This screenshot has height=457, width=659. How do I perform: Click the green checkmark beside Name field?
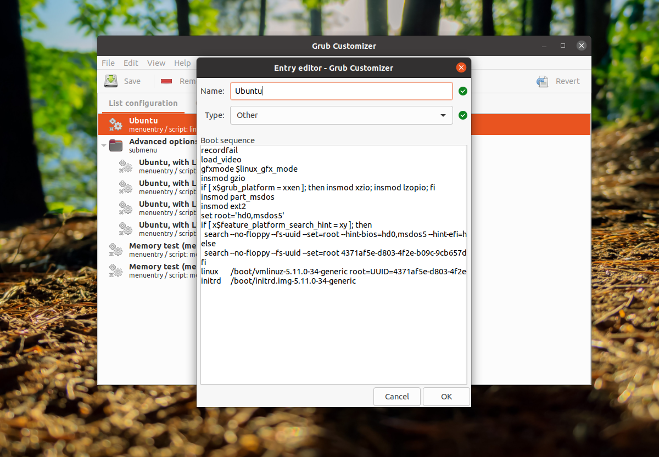tap(463, 91)
